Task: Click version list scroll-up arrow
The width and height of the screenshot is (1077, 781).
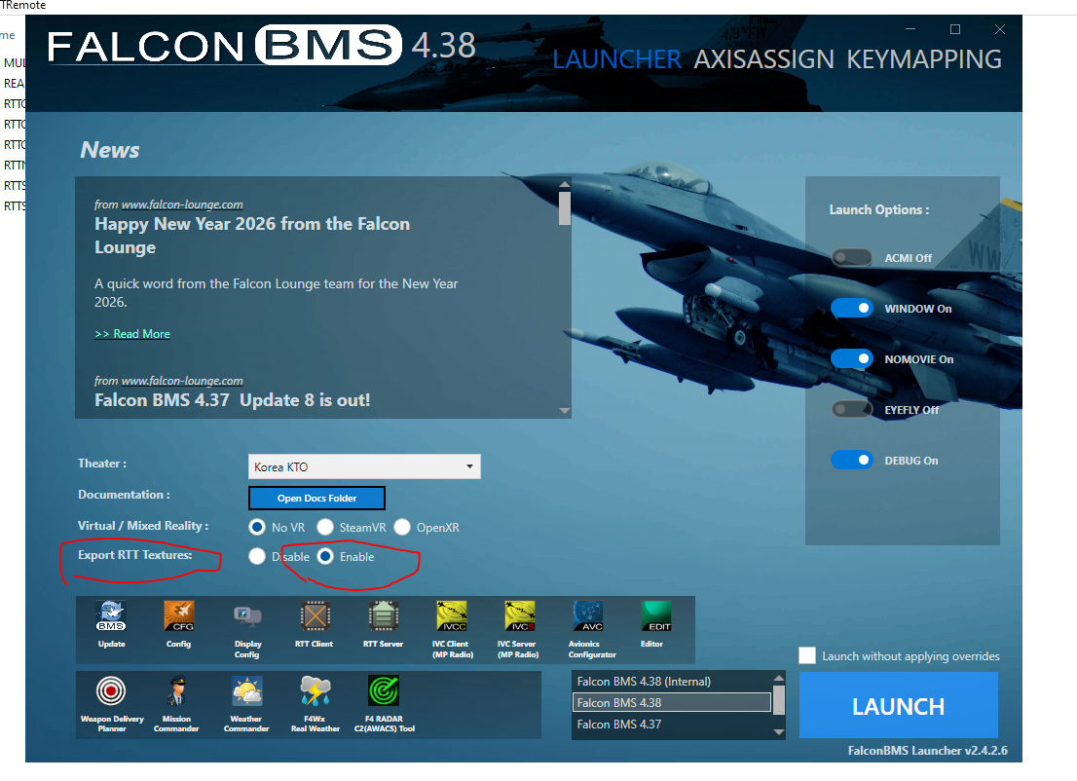Action: (779, 678)
